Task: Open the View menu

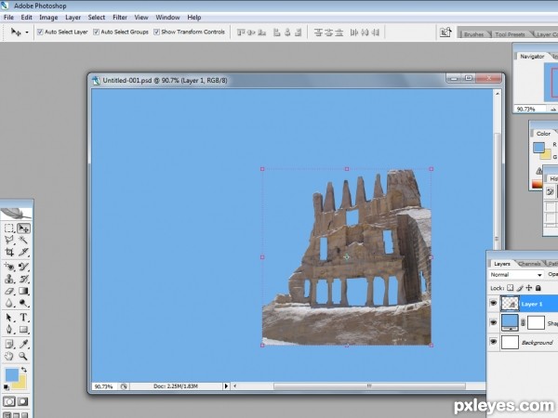Action: (141, 17)
